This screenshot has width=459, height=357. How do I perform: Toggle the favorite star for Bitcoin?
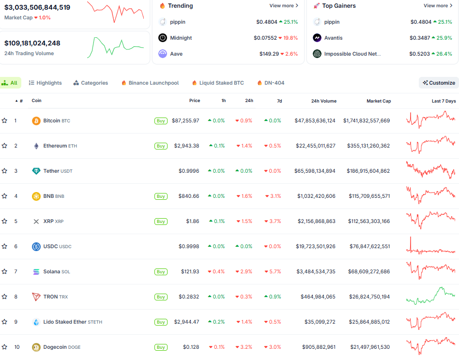pyautogui.click(x=4, y=120)
